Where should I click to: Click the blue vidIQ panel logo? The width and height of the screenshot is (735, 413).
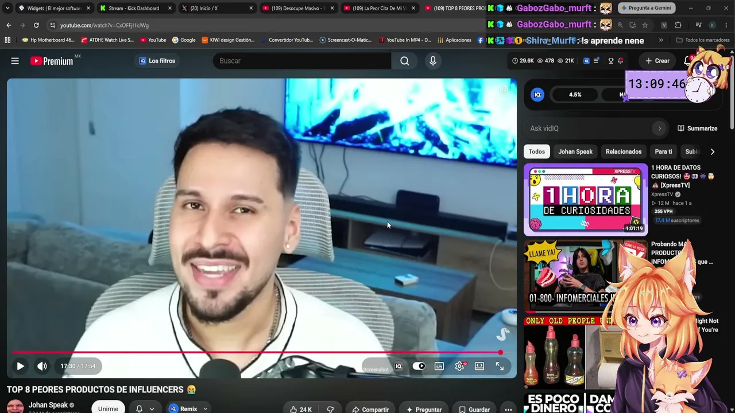click(x=537, y=95)
